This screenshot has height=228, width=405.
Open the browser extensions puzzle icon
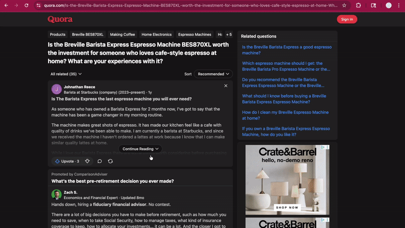point(358,6)
